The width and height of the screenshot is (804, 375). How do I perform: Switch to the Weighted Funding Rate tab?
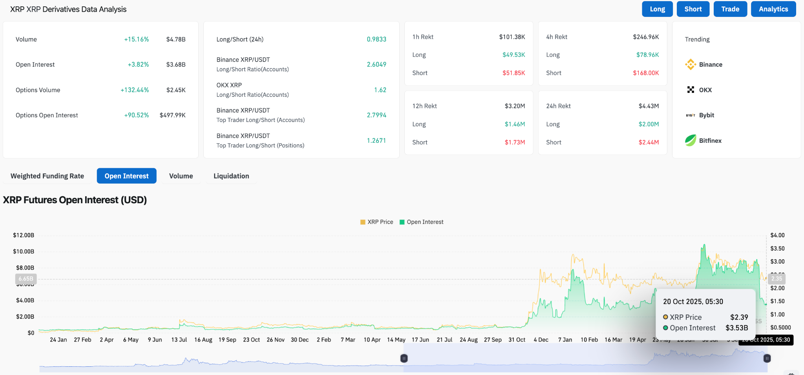pos(47,176)
